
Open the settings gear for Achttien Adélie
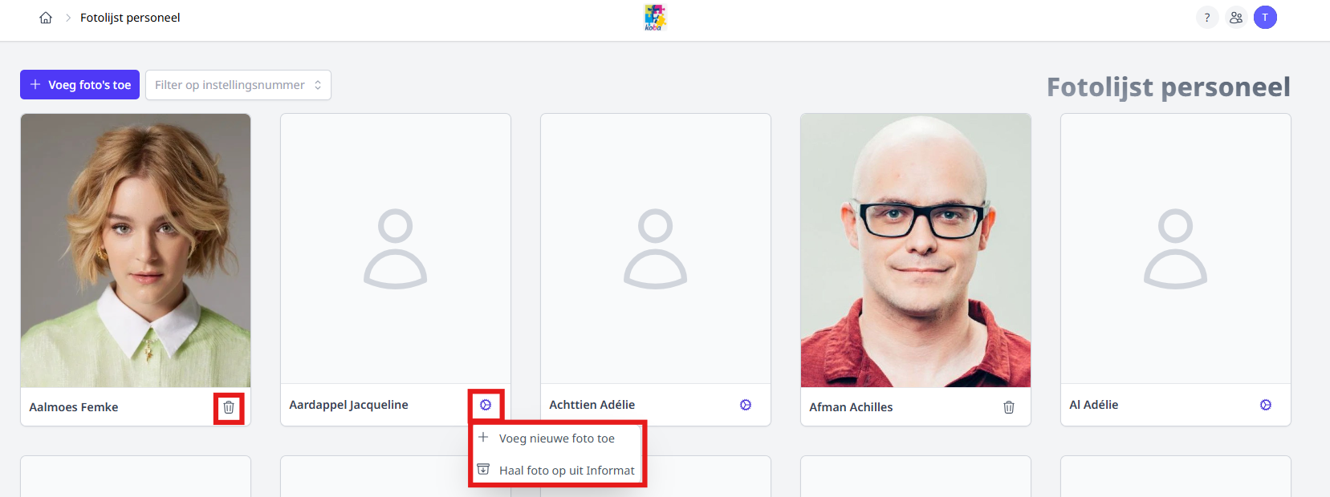click(746, 405)
